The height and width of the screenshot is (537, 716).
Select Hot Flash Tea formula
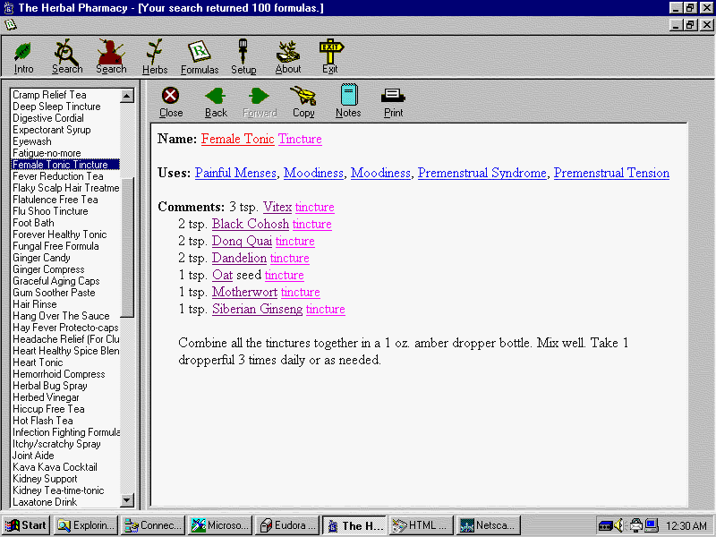[x=65, y=421]
